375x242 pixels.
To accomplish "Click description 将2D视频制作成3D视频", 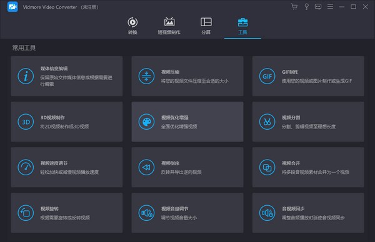I will point(64,127).
